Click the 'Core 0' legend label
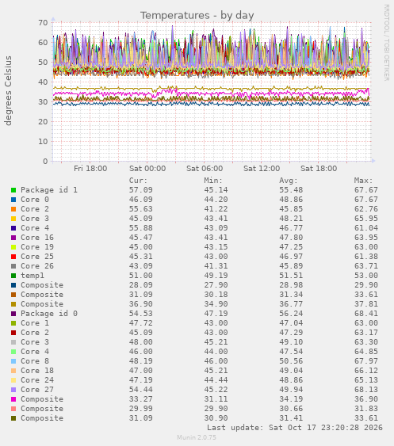Viewport: 394px width, 446px height. click(35, 200)
